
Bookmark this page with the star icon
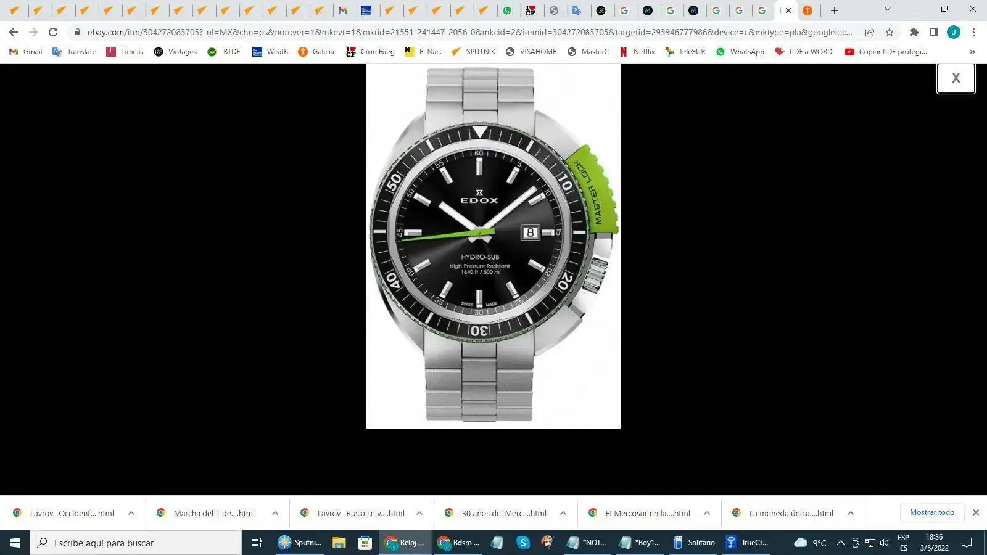pyautogui.click(x=890, y=32)
